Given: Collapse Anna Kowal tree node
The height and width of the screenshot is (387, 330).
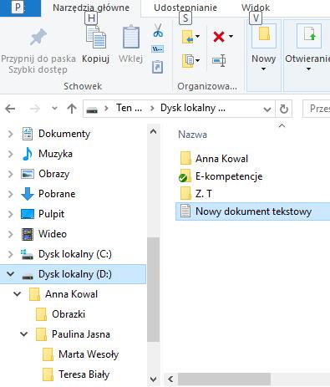Looking at the screenshot, I should pos(18,294).
